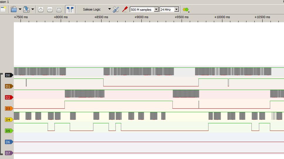
Task: Open device configuration wrench icon
Action: coord(116,9)
